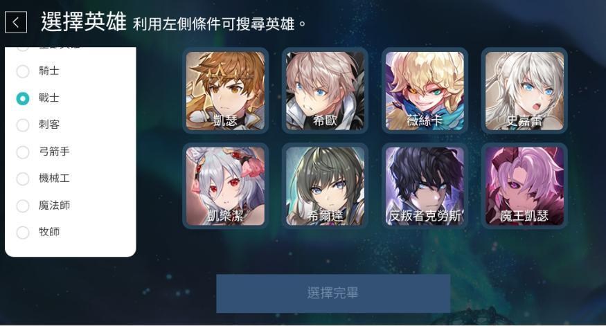
Task: Click the 選擇英雄 page title
Action: point(84,21)
